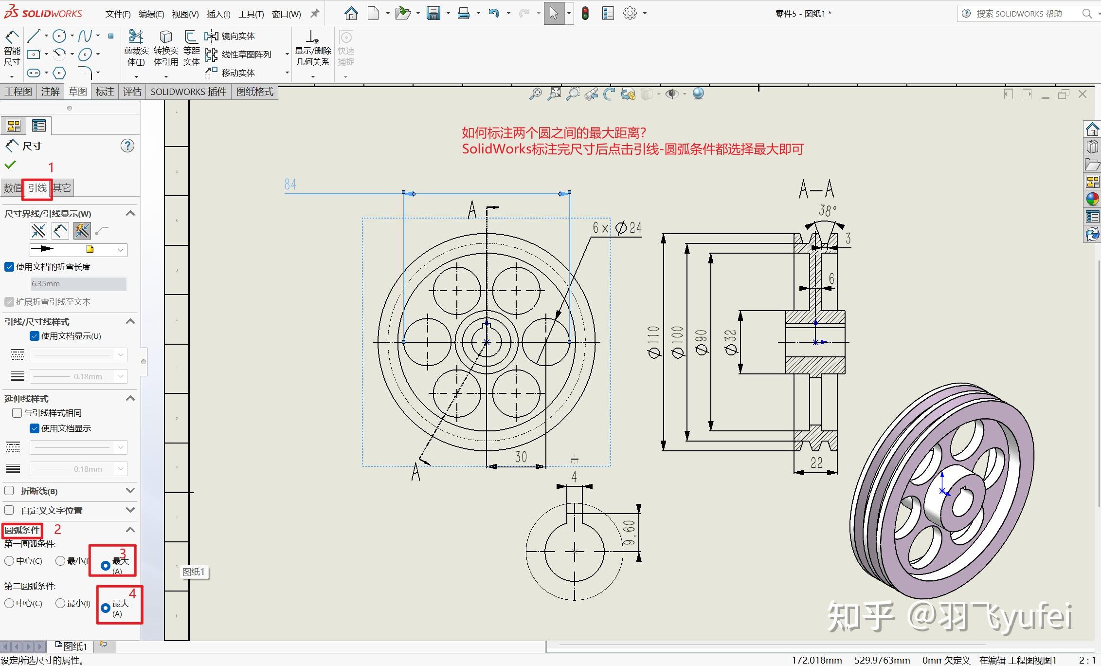Select the Spline sketch tool
The height and width of the screenshot is (666, 1101).
85,36
